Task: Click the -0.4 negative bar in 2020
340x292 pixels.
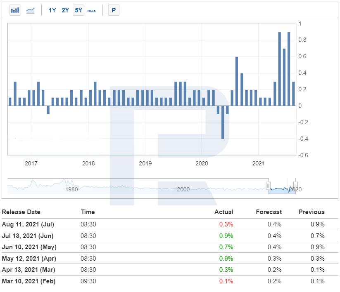Action: tap(223, 122)
